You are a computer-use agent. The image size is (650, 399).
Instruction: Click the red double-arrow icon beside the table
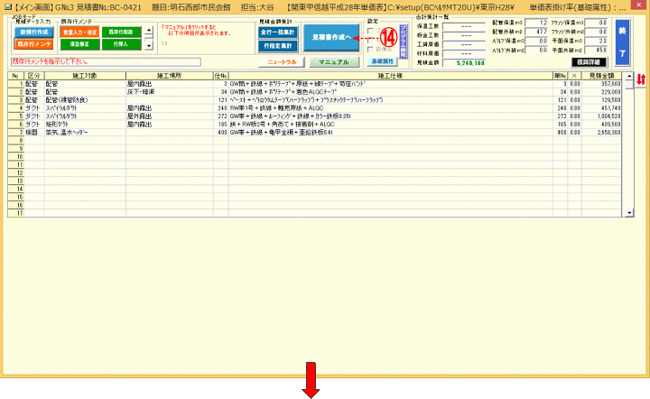641,80
